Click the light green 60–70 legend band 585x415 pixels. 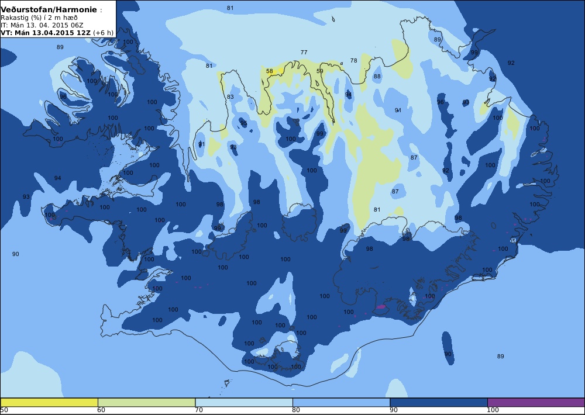click(x=147, y=402)
